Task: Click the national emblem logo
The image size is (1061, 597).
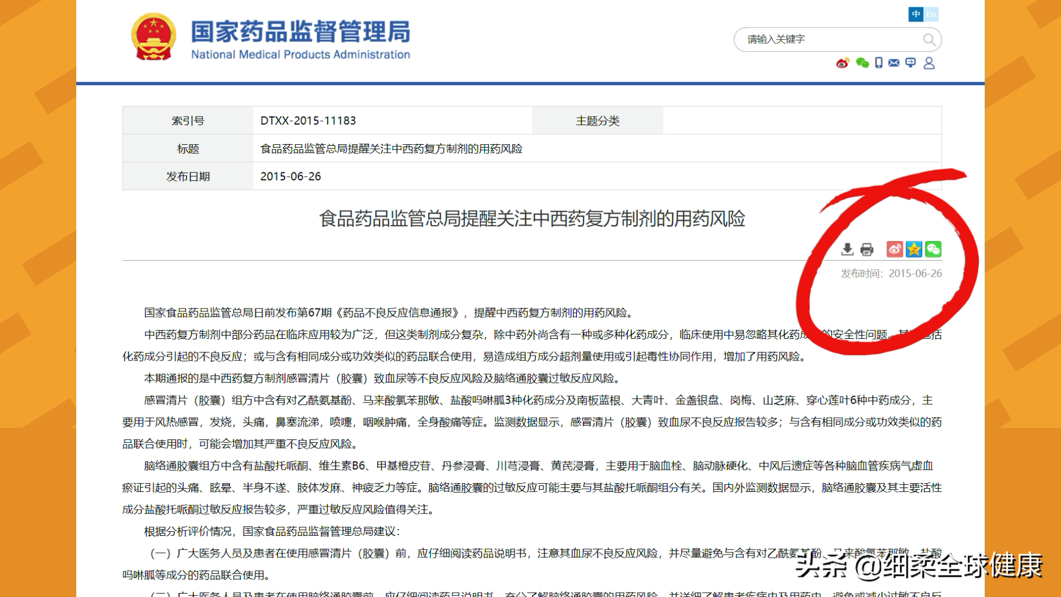Action: [153, 38]
